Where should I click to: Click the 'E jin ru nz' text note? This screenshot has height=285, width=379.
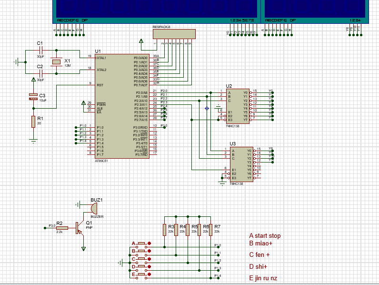[263, 278]
